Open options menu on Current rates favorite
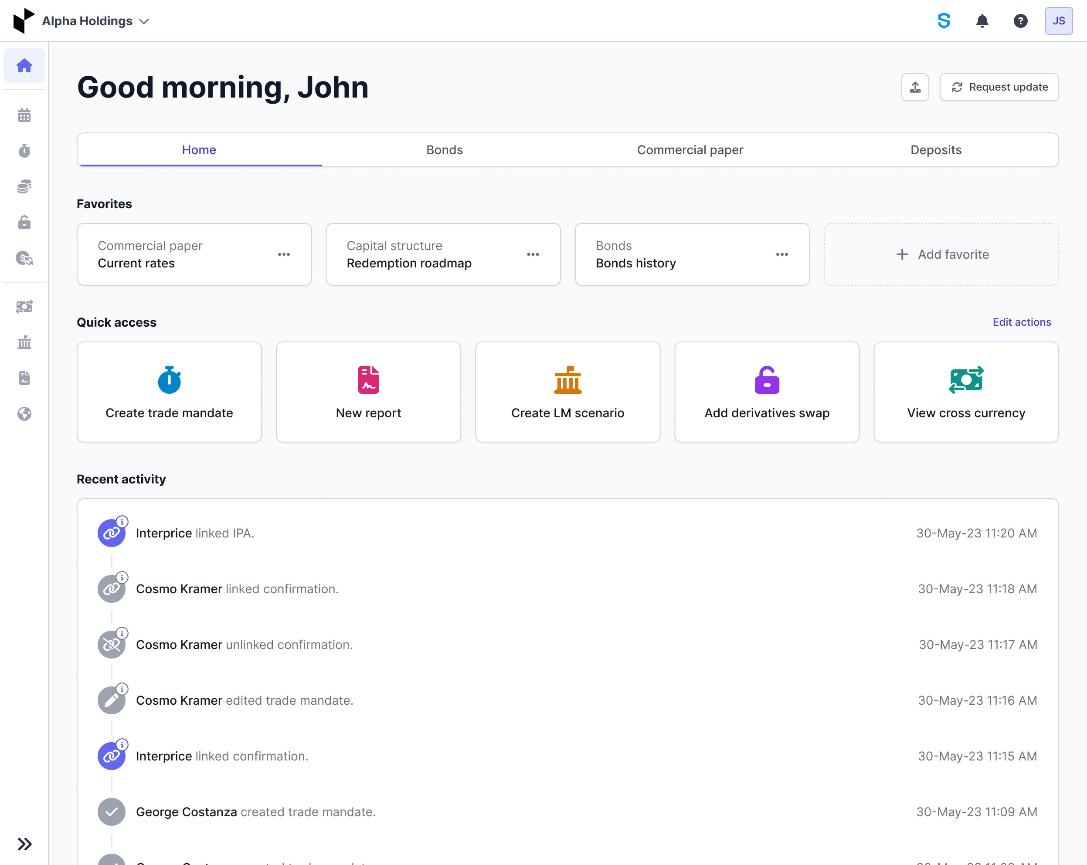Image resolution: width=1087 pixels, height=865 pixels. (x=284, y=254)
